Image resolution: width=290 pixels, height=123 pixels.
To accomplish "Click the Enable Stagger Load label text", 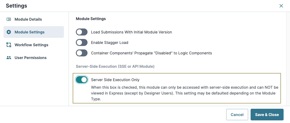I will click(x=109, y=42).
